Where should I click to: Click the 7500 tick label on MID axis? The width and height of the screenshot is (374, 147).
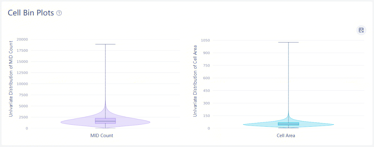click(23, 95)
